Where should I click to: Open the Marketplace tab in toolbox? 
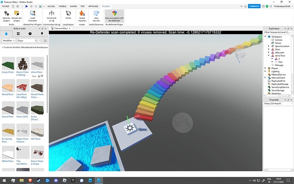point(6,34)
